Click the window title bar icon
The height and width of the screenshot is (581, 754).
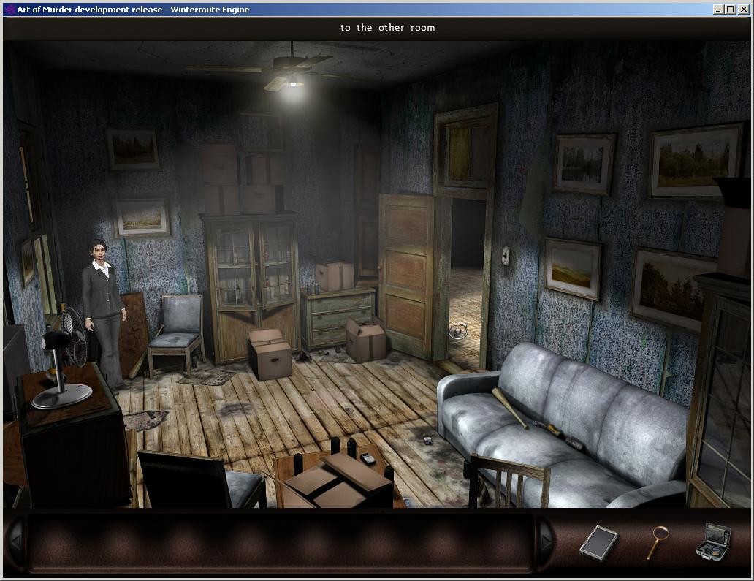pyautogui.click(x=9, y=10)
